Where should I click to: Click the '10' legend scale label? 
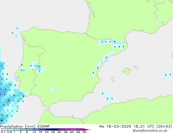(x=34, y=132)
